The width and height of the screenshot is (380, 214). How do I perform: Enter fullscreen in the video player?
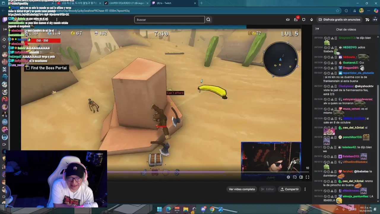[308, 177]
